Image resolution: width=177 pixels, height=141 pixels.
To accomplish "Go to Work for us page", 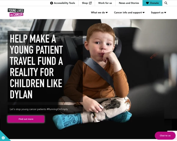I will tap(105, 3).
